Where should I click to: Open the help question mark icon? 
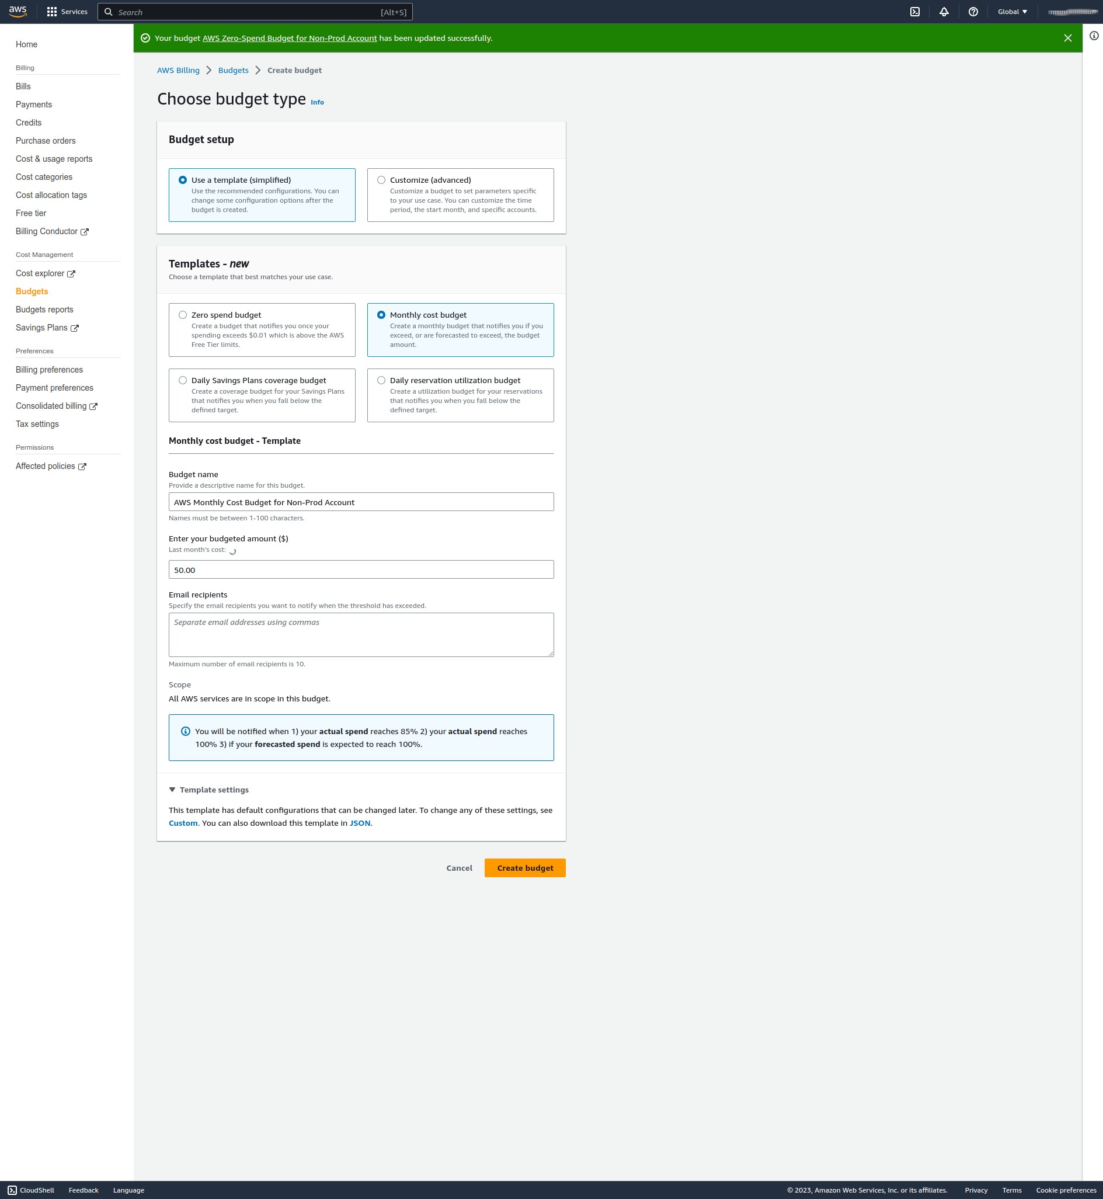coord(973,12)
